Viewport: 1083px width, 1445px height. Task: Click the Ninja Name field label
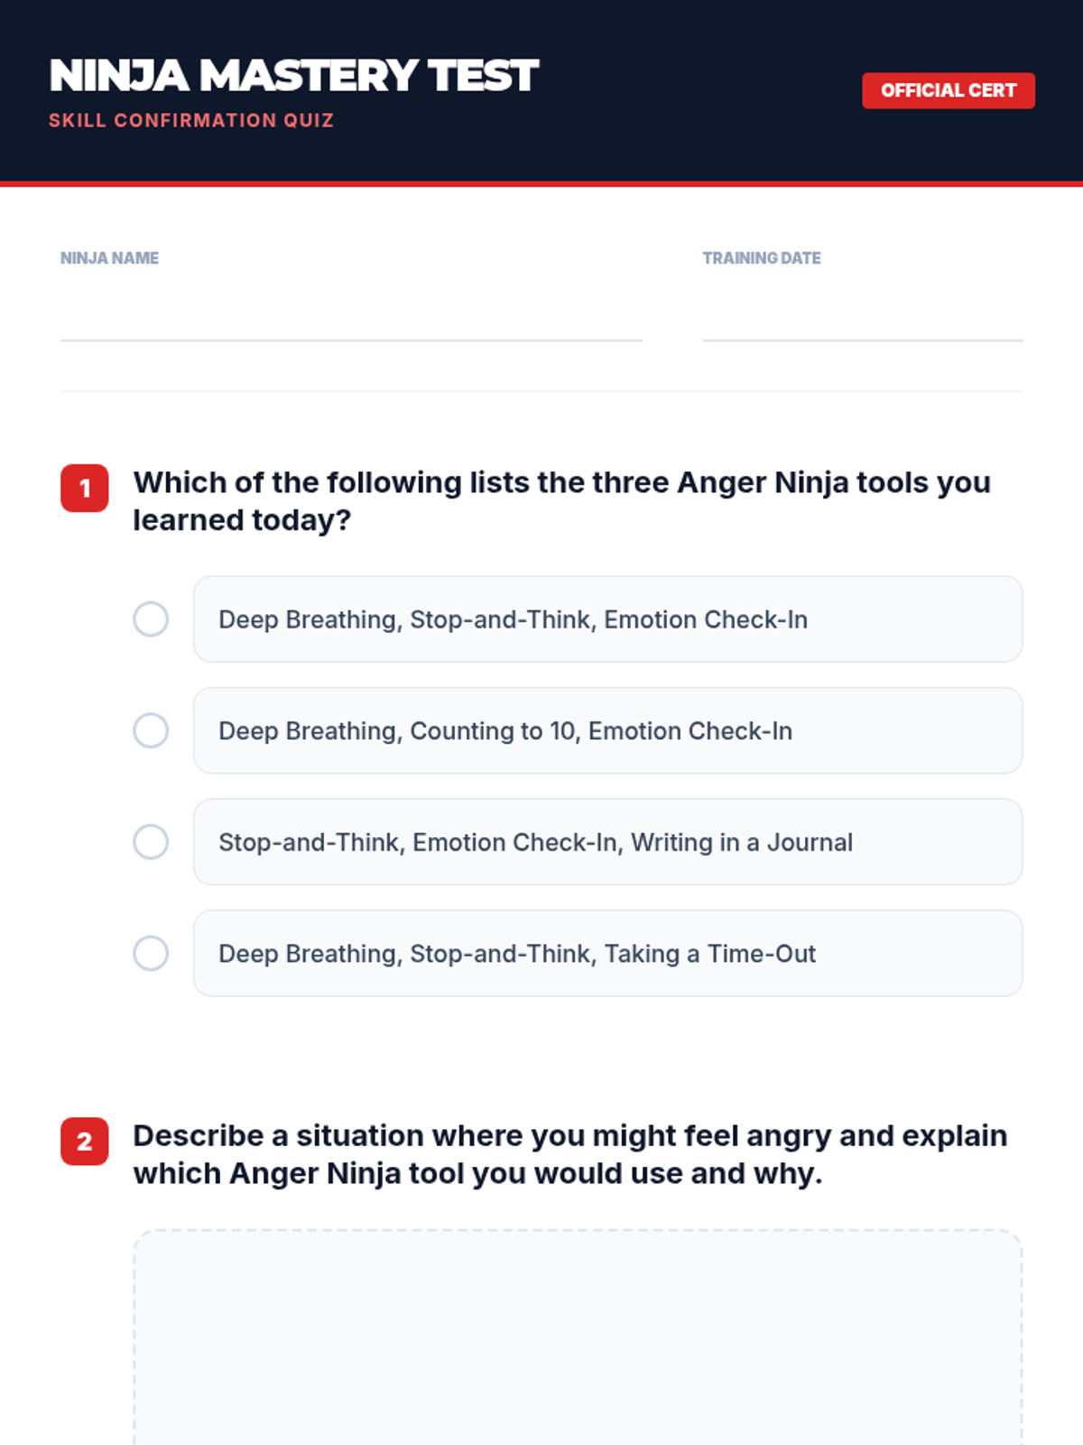point(109,258)
